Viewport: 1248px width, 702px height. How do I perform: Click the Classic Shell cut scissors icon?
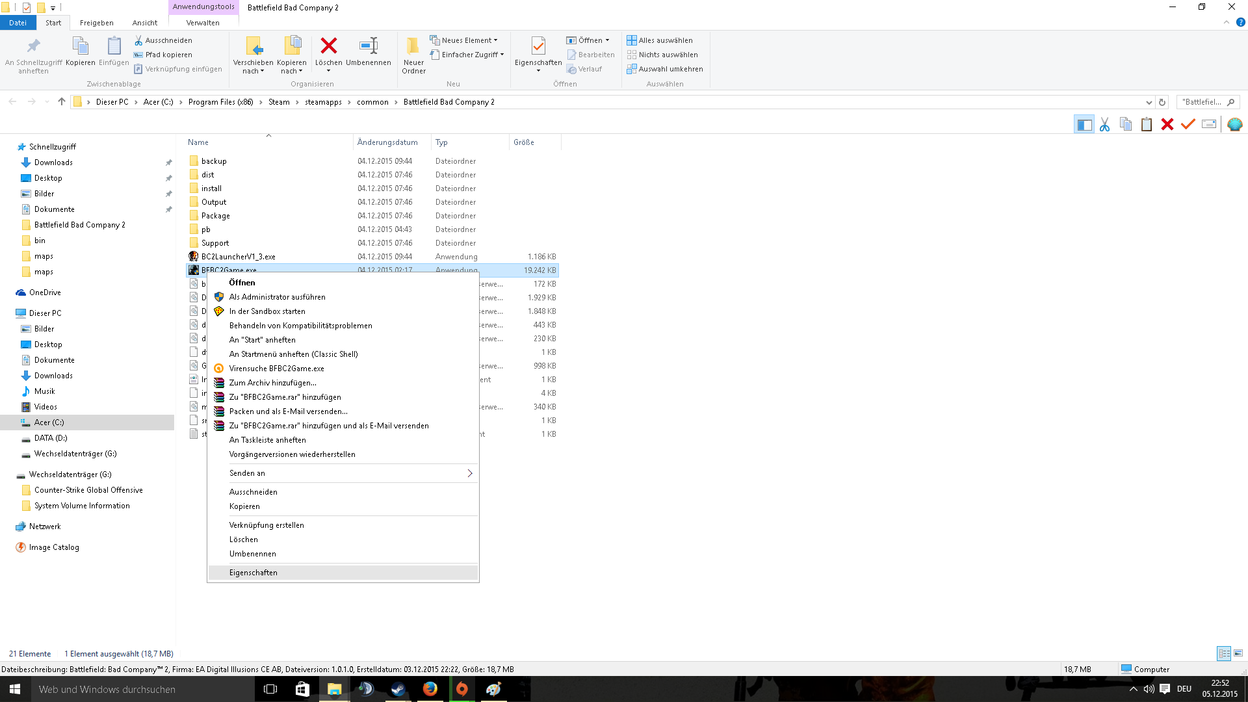(1104, 124)
